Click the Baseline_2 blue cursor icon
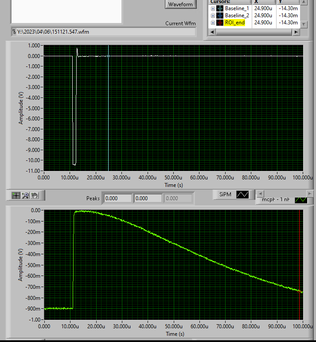Viewport: 316px width, 342px height. (x=220, y=16)
